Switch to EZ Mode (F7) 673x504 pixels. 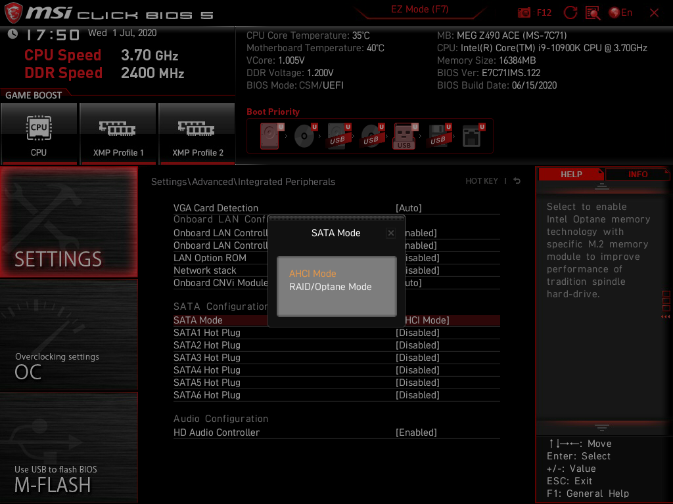421,9
